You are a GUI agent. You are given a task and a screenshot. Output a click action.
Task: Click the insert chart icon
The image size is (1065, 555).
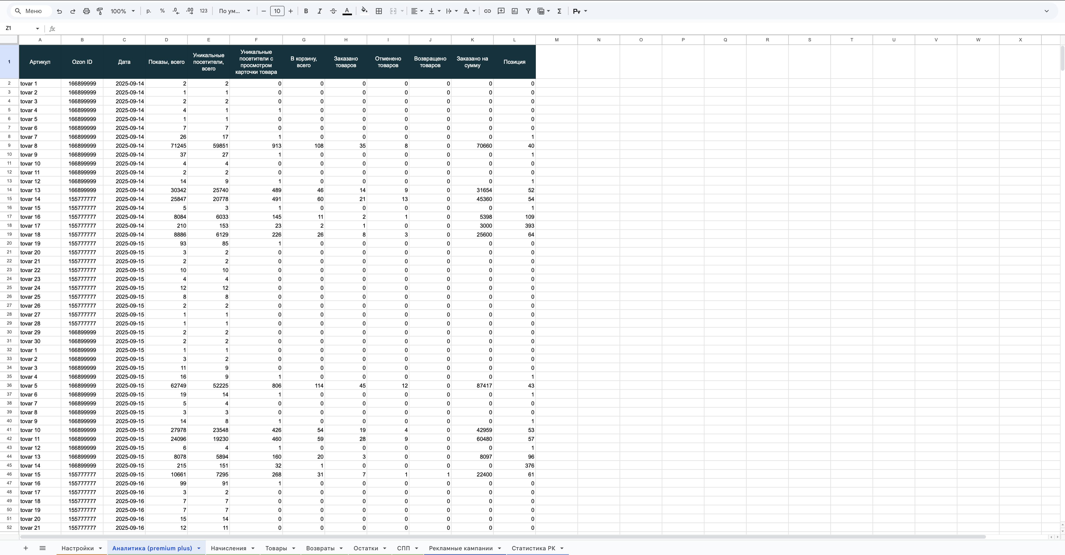tap(515, 11)
